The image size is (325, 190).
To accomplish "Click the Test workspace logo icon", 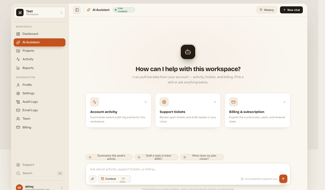I will [20, 12].
